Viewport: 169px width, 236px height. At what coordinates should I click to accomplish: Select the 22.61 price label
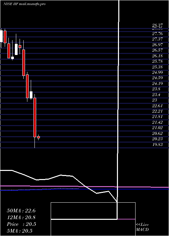[x=157, y=106]
